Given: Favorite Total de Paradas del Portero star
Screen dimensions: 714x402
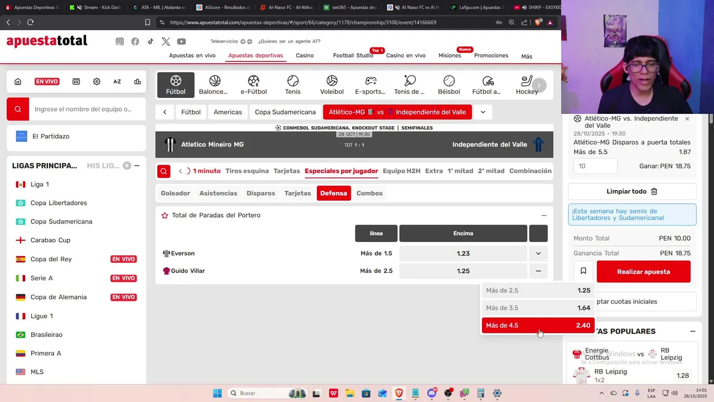Looking at the screenshot, I should [x=165, y=216].
